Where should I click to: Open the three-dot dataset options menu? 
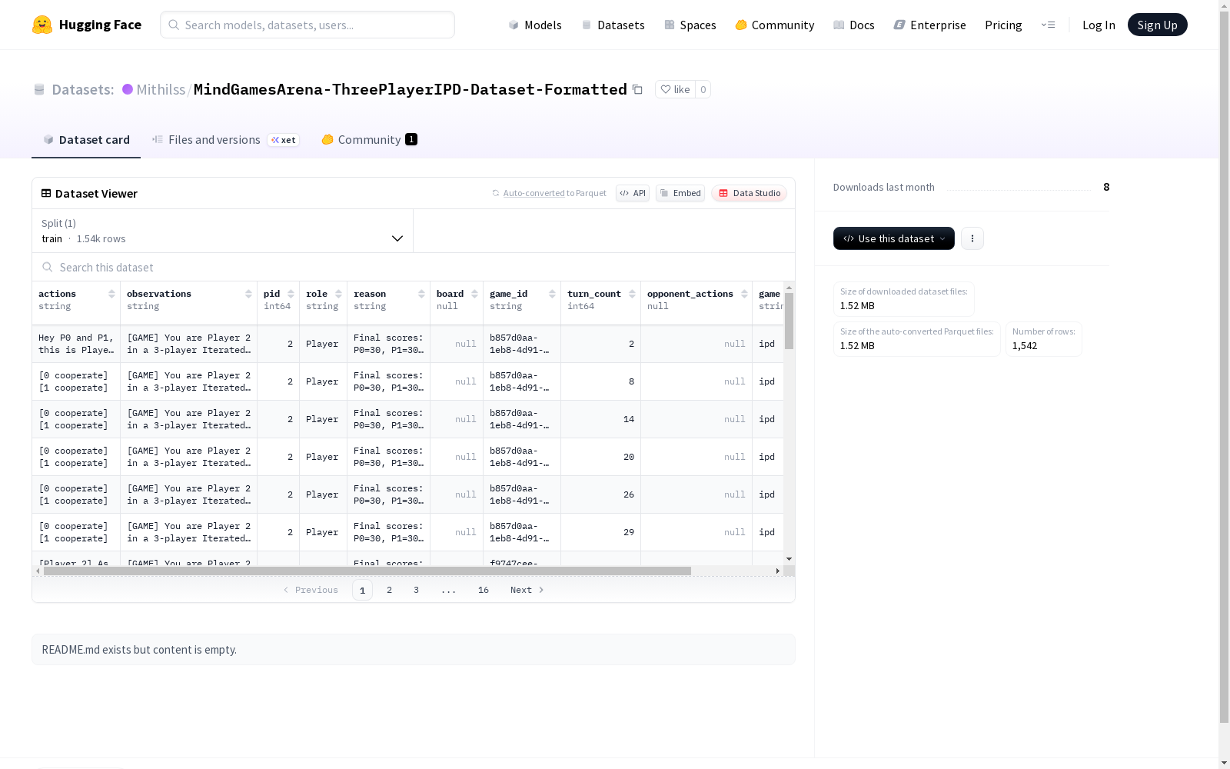click(972, 238)
